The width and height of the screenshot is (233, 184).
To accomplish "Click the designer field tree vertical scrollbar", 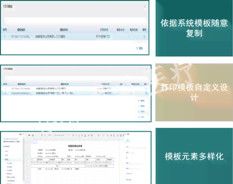I will pyautogui.click(x=23, y=159).
